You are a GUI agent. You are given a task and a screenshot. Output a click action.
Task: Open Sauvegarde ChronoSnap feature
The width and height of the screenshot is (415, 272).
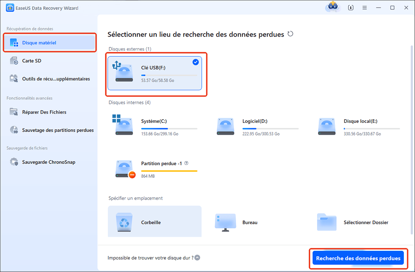pos(50,162)
